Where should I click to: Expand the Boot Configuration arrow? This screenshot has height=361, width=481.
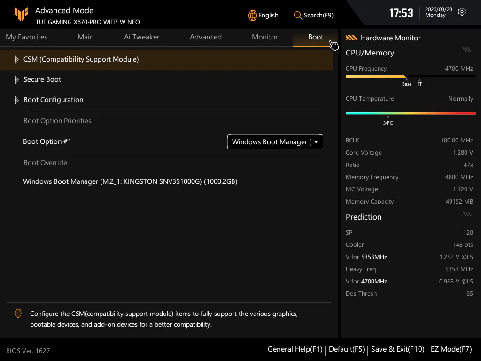click(x=16, y=100)
